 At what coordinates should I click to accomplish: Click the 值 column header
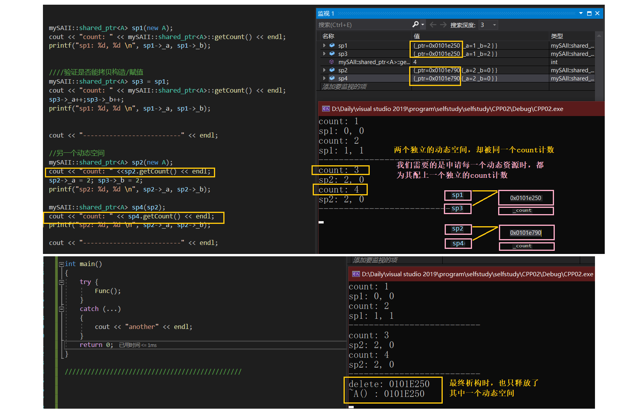[x=417, y=36]
